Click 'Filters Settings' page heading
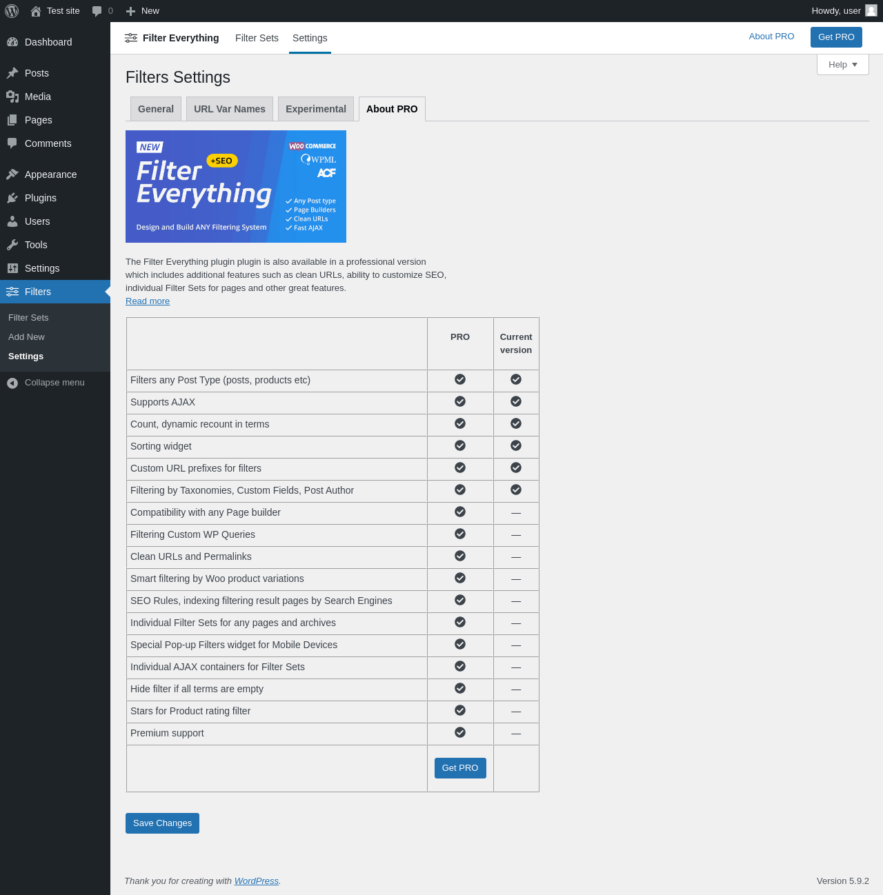Screen dimensions: 883x895 click(178, 77)
